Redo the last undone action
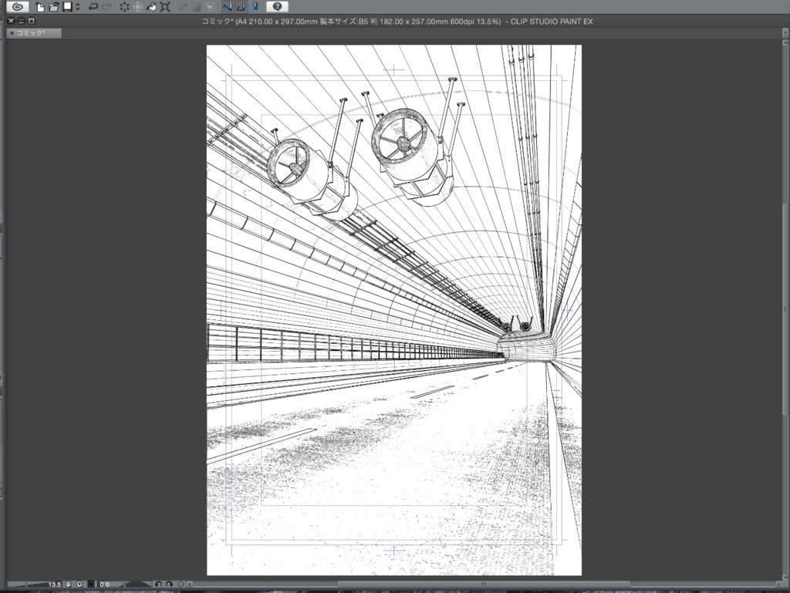Viewport: 790px width, 593px height. tap(106, 7)
